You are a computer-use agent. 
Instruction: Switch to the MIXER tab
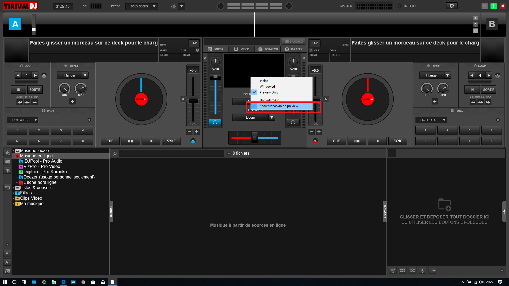[x=216, y=49]
